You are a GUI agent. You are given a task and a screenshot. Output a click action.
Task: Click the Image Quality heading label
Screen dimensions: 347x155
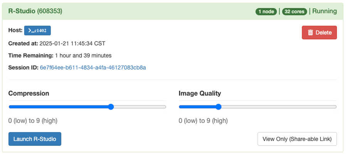[200, 93]
